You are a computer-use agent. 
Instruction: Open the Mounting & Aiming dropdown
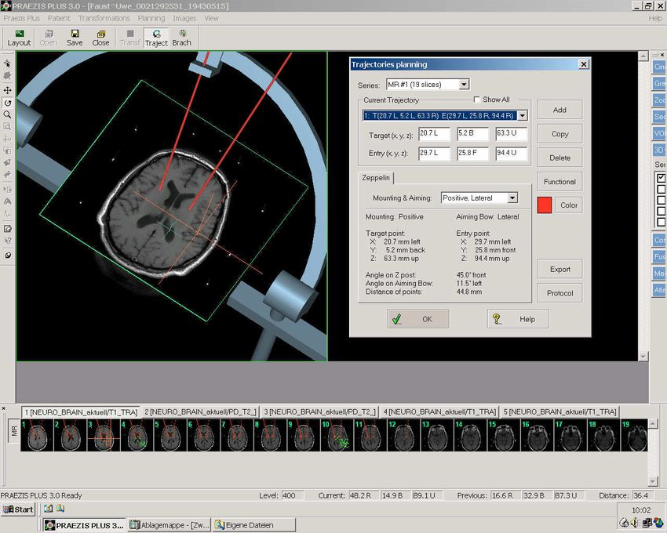(x=512, y=198)
